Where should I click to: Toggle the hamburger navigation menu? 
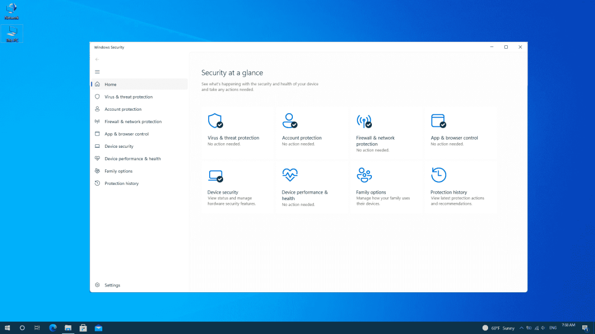point(97,72)
